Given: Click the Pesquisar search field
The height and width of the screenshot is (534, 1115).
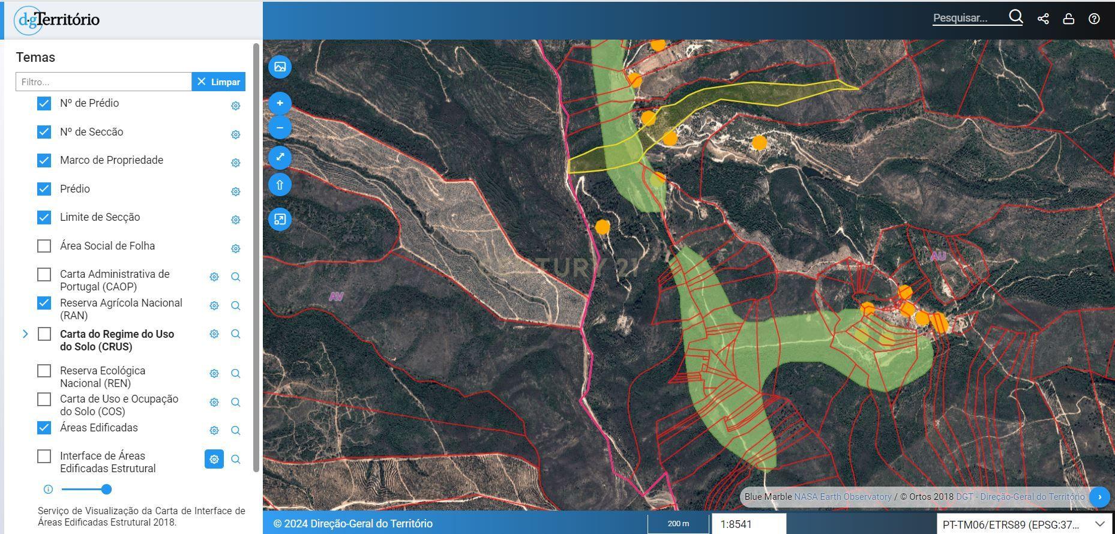Looking at the screenshot, I should pyautogui.click(x=969, y=18).
